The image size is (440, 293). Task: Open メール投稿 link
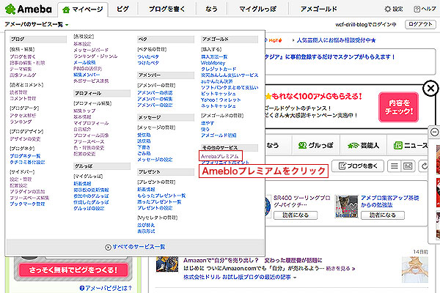(84, 62)
